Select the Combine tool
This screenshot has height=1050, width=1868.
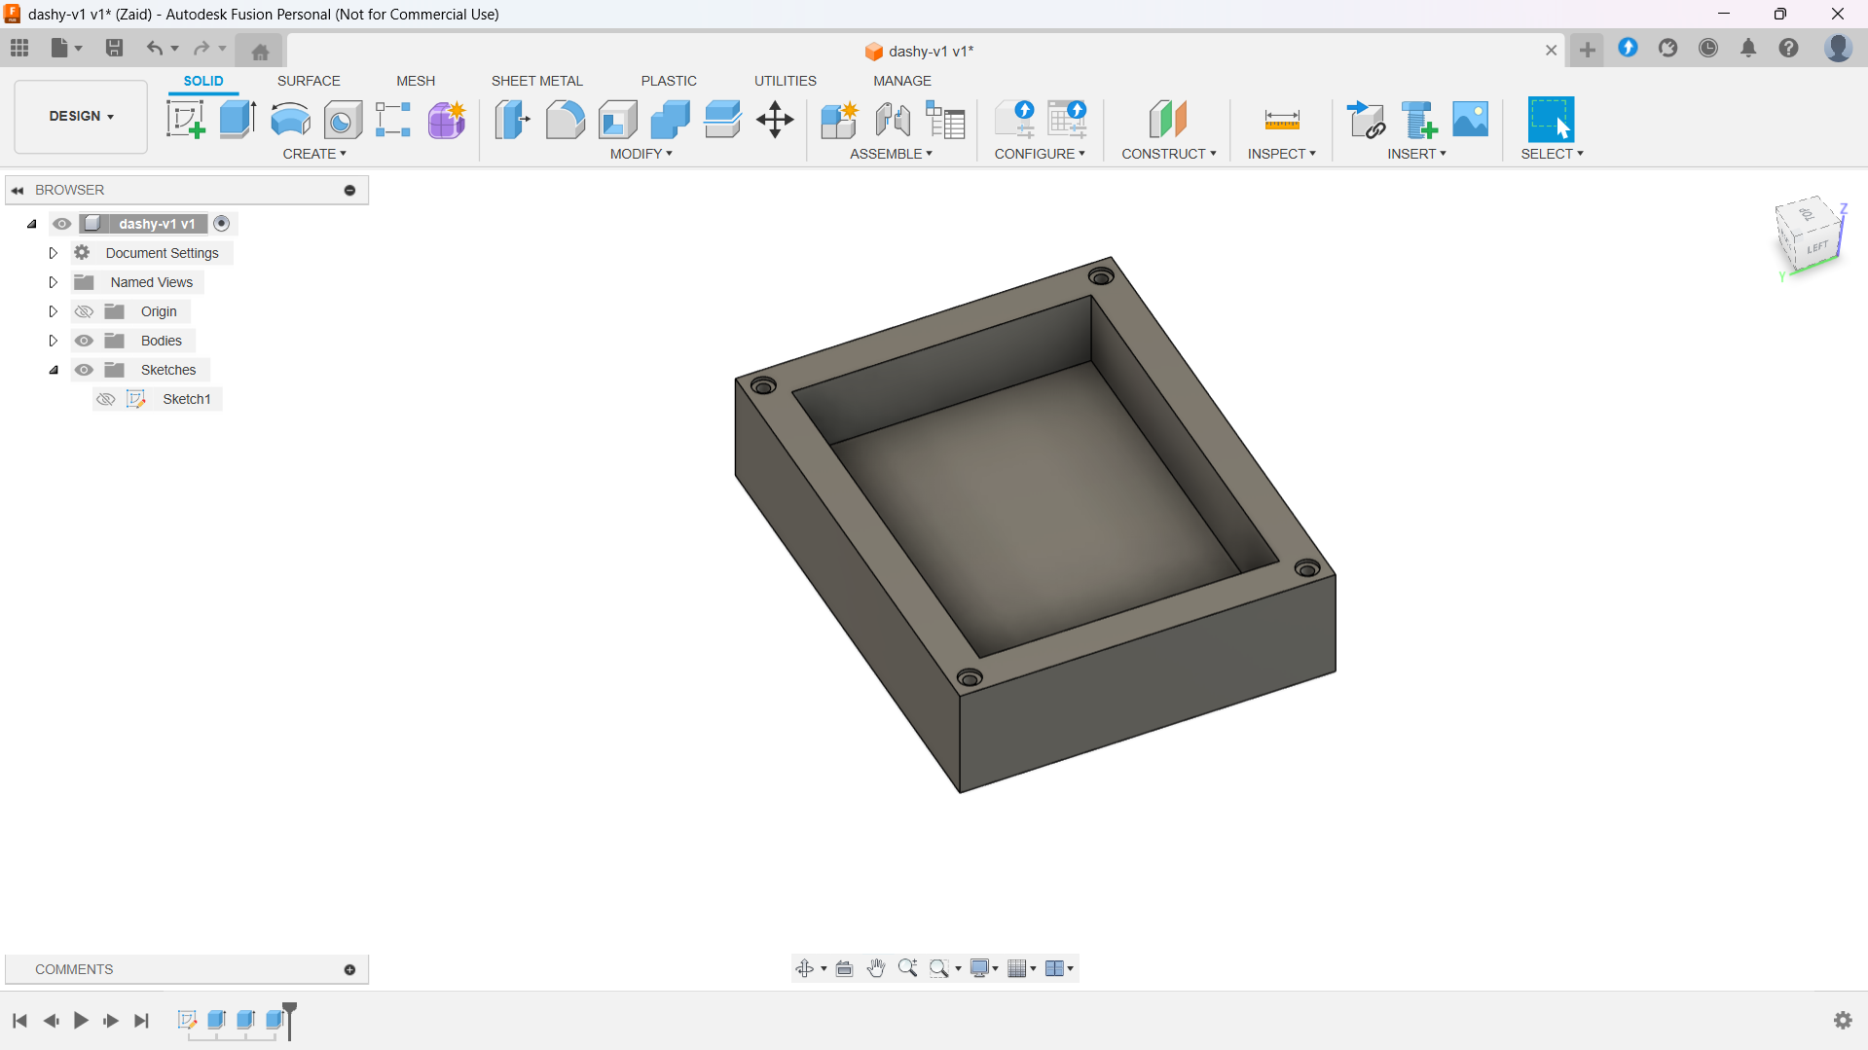click(x=670, y=120)
